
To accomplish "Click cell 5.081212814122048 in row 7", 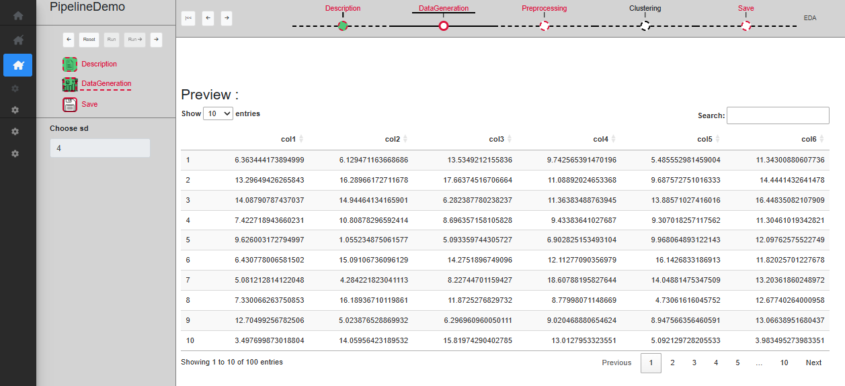I will pyautogui.click(x=270, y=281).
